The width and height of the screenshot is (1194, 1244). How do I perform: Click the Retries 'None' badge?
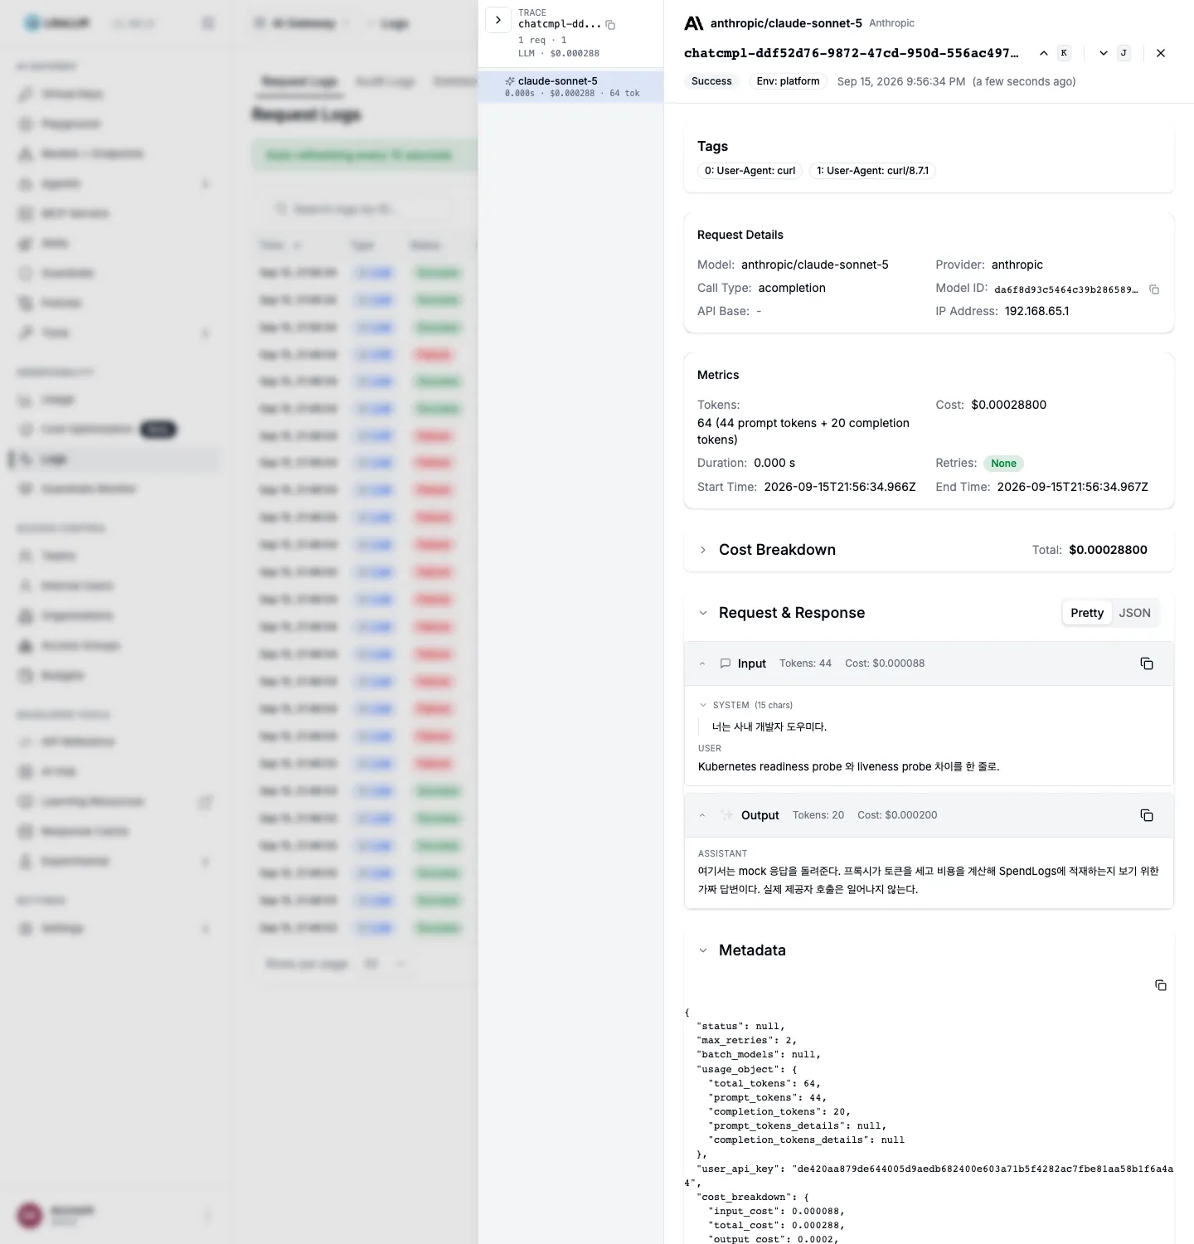point(1003,464)
